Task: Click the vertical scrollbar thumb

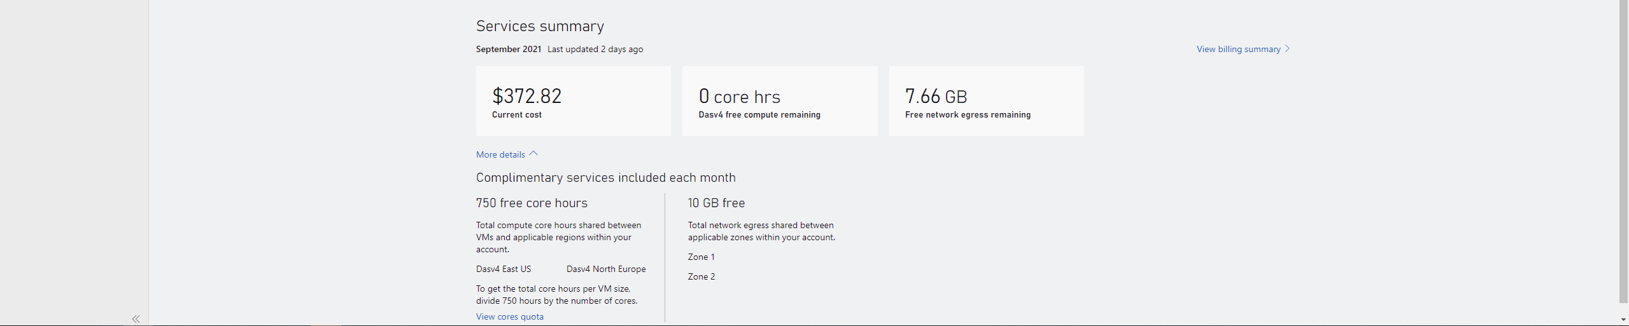Action: (x=1623, y=151)
